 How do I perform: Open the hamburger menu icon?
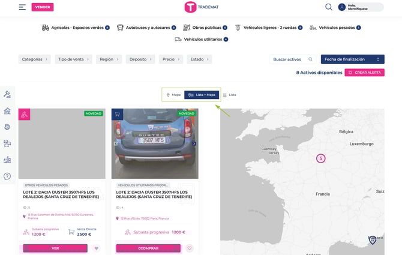click(x=22, y=7)
